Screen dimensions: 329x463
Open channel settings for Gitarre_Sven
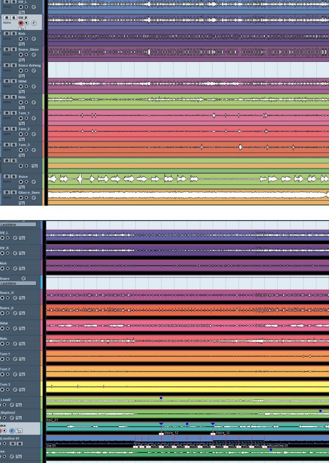(x=34, y=198)
